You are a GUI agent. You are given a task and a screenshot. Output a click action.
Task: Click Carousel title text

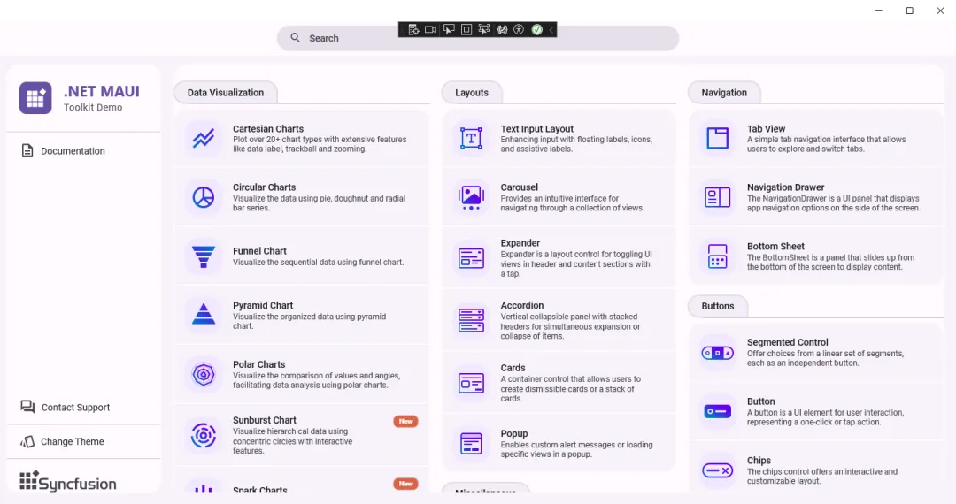point(520,187)
